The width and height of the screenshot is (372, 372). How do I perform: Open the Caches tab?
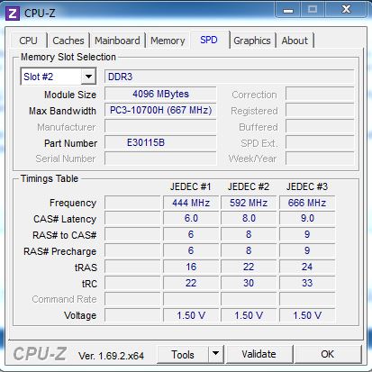pos(68,41)
